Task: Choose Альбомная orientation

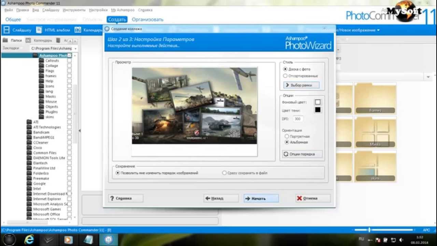Action: pyautogui.click(x=287, y=142)
